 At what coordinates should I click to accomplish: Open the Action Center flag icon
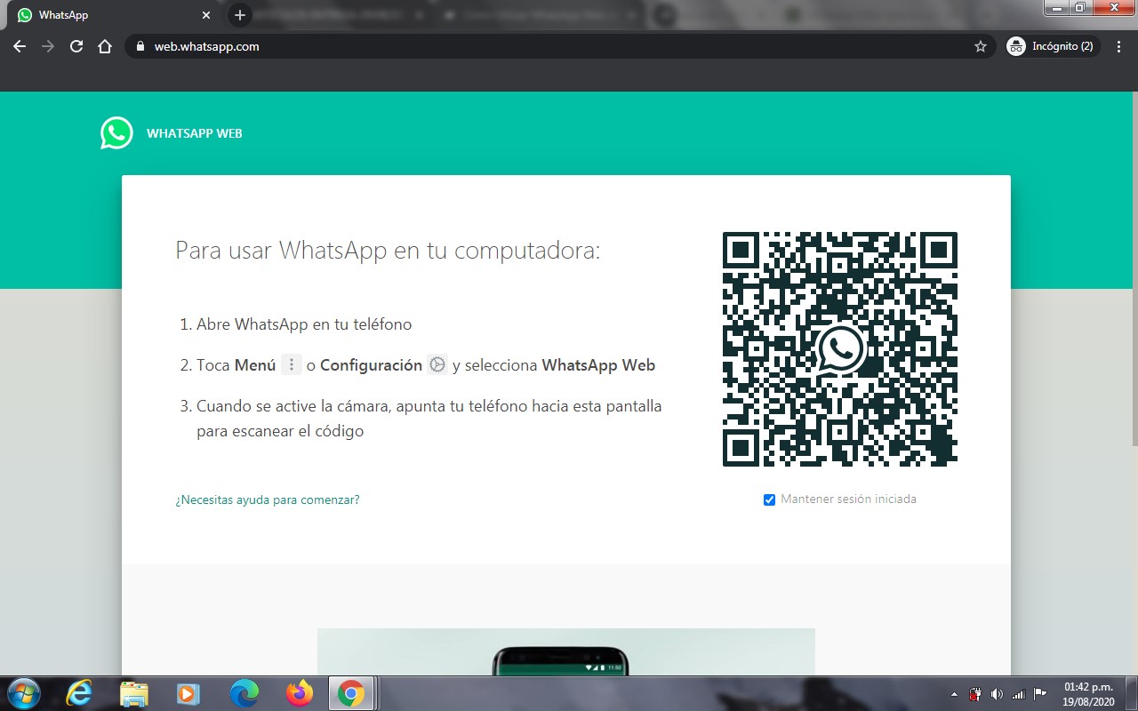(1039, 694)
